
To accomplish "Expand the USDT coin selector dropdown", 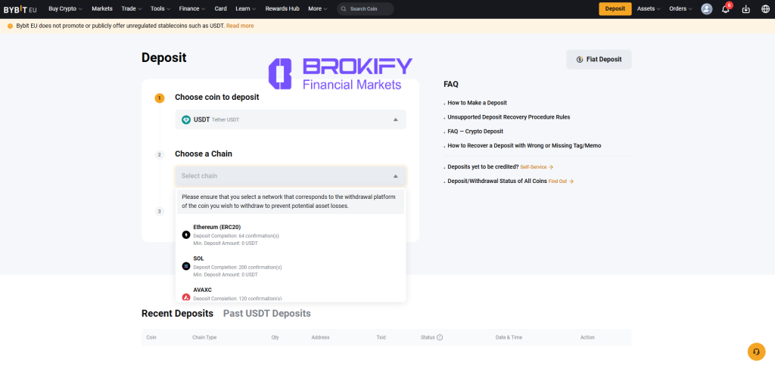I will click(291, 119).
